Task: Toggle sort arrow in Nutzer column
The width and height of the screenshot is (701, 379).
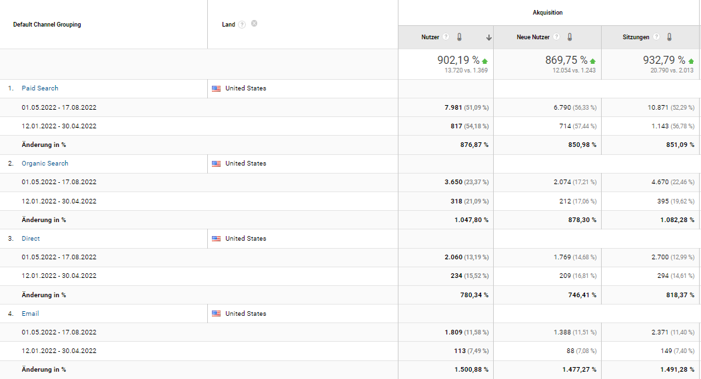Action: 488,37
